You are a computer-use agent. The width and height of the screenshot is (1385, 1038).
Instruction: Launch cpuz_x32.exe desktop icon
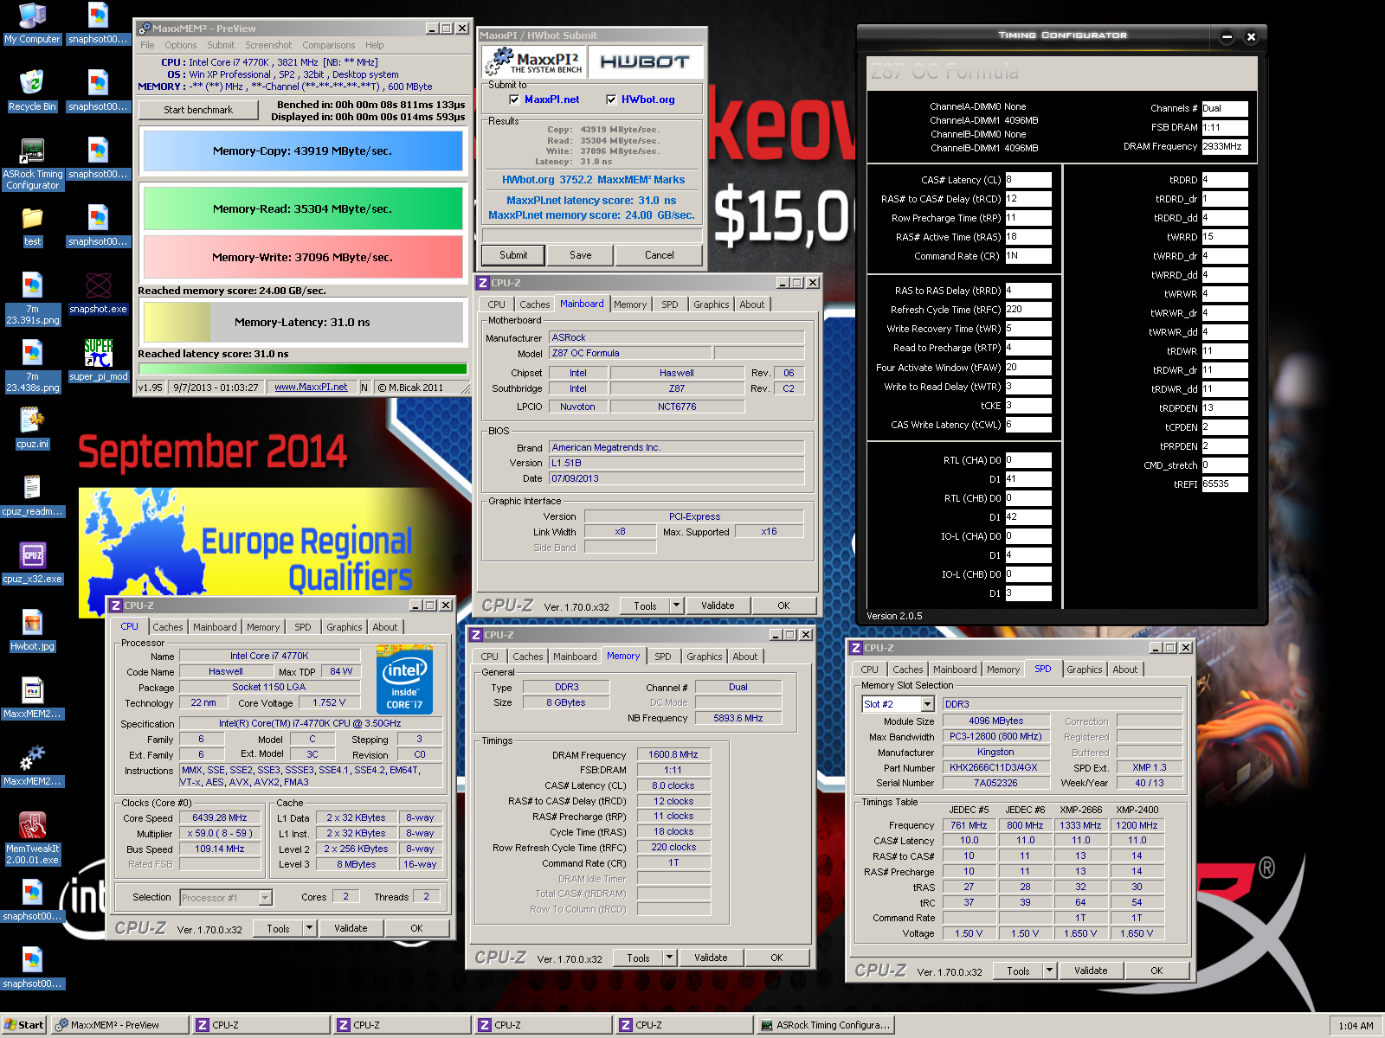point(32,563)
